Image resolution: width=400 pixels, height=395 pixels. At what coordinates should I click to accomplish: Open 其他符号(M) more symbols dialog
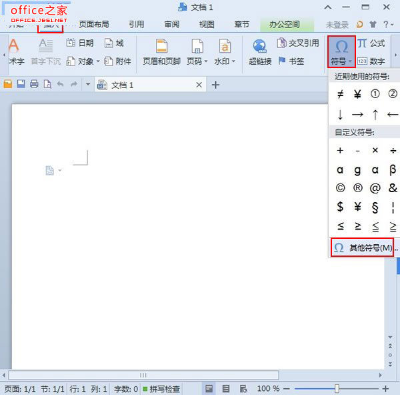coord(363,248)
